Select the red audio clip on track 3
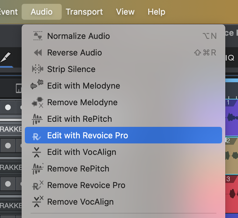Viewport: 238px width, 218px height. [x=231, y=193]
